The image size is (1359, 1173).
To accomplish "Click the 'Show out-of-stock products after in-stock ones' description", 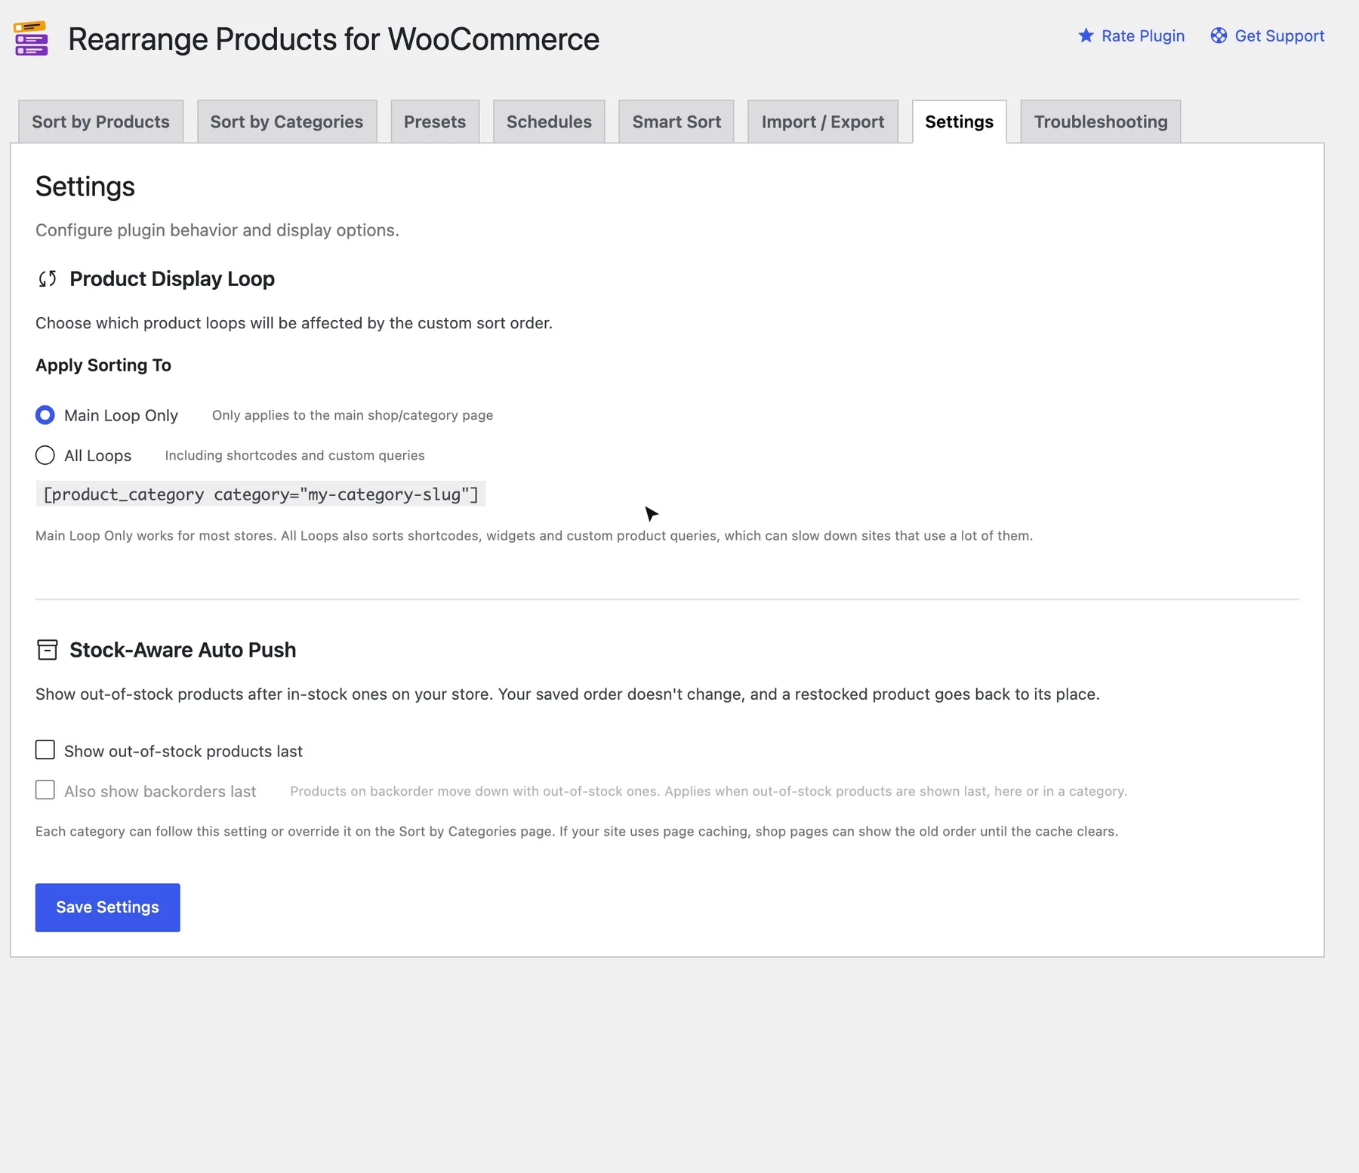I will pos(568,694).
